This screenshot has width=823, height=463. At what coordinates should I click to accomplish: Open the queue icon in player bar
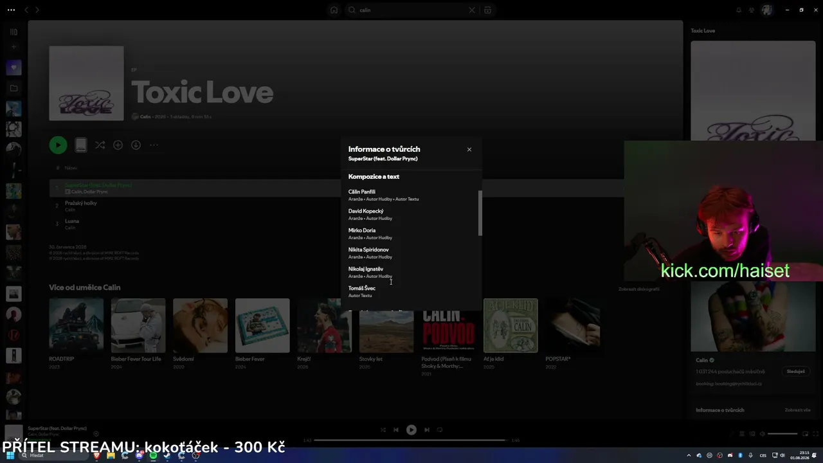click(741, 434)
